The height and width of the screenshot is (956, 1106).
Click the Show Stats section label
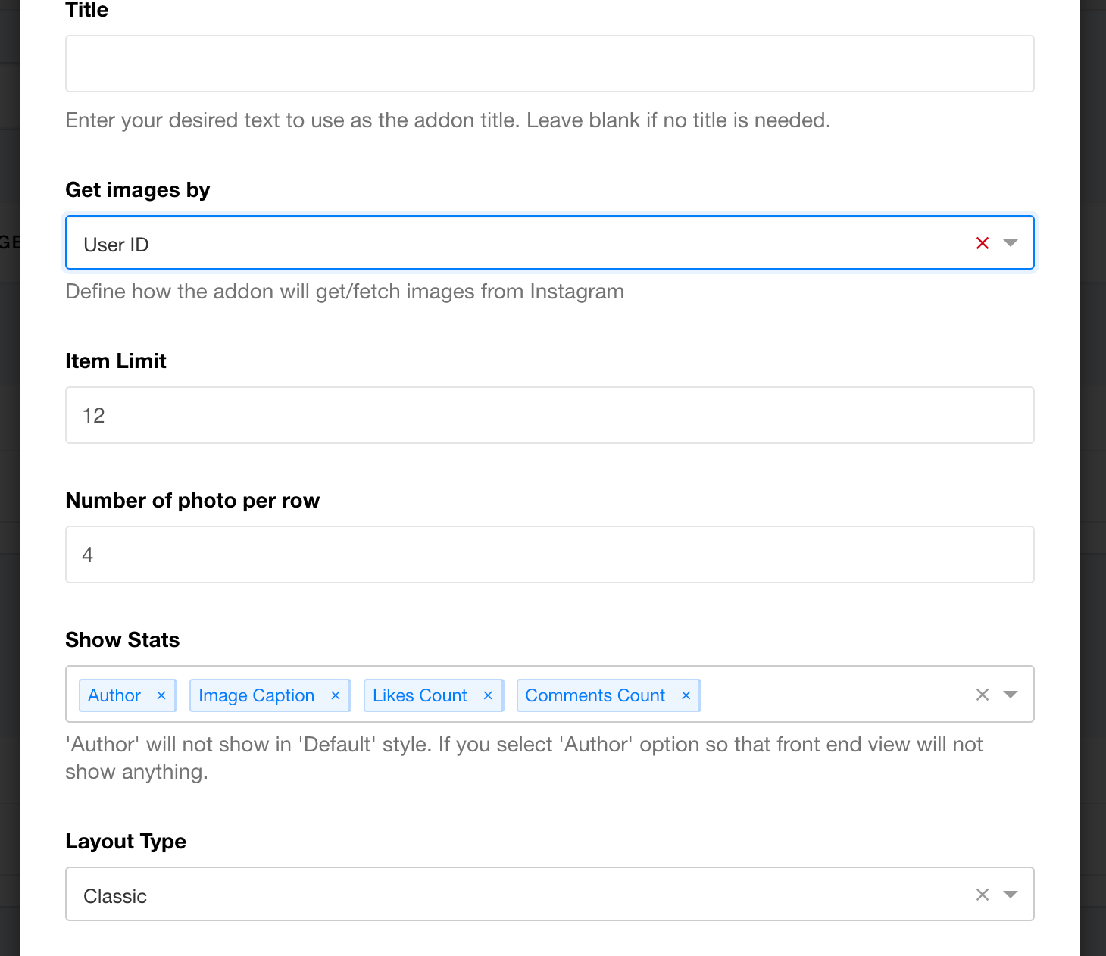pos(122,639)
